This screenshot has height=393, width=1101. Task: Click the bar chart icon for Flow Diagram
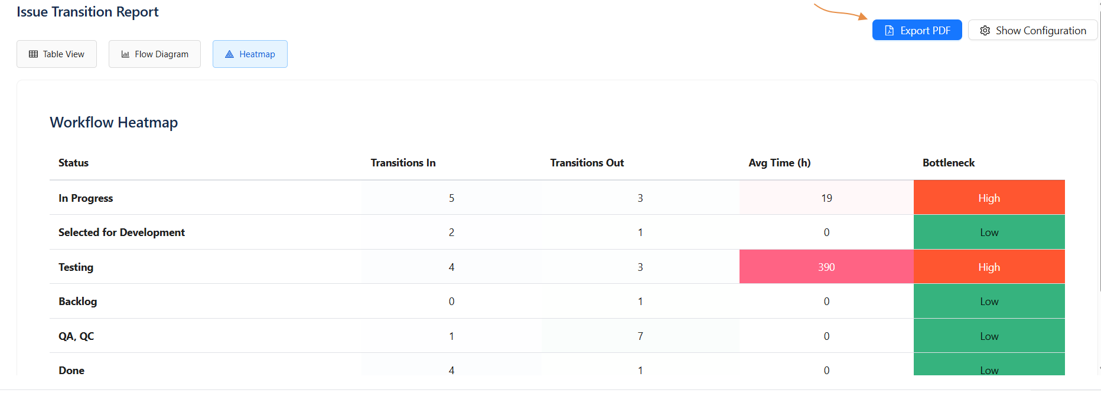pos(125,54)
